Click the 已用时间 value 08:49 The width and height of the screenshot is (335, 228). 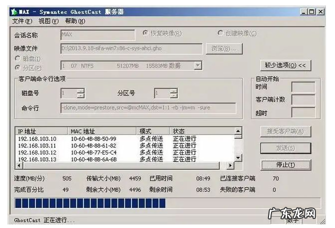tap(203, 178)
